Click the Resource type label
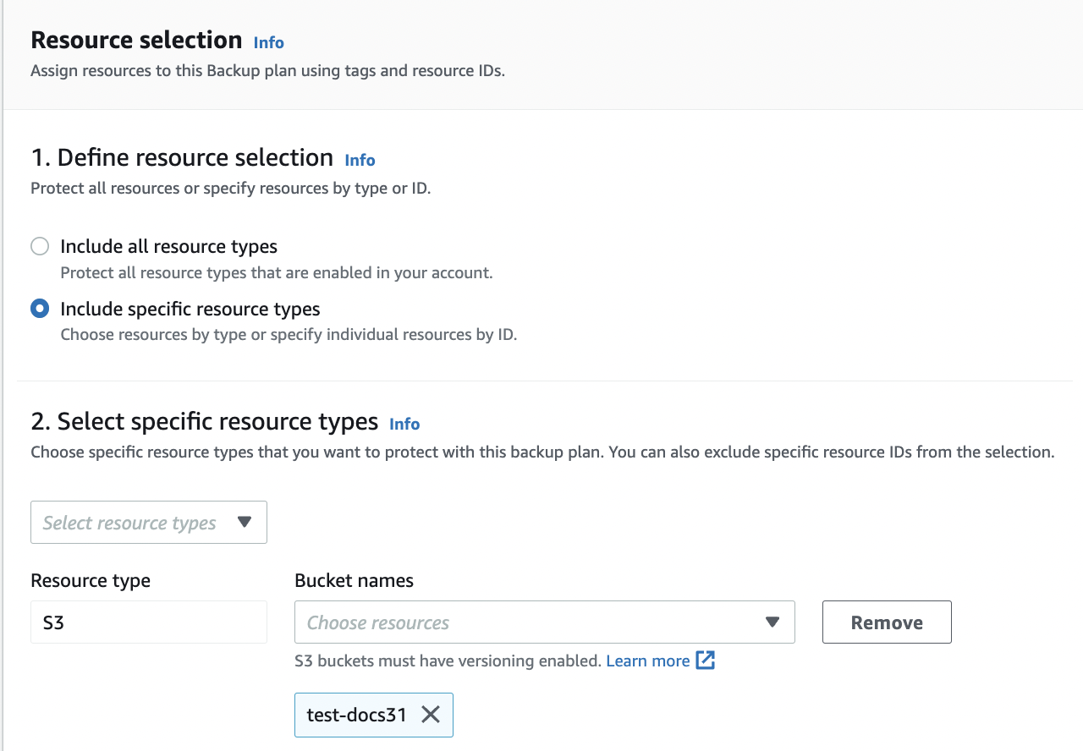Image resolution: width=1083 pixels, height=751 pixels. [x=91, y=580]
